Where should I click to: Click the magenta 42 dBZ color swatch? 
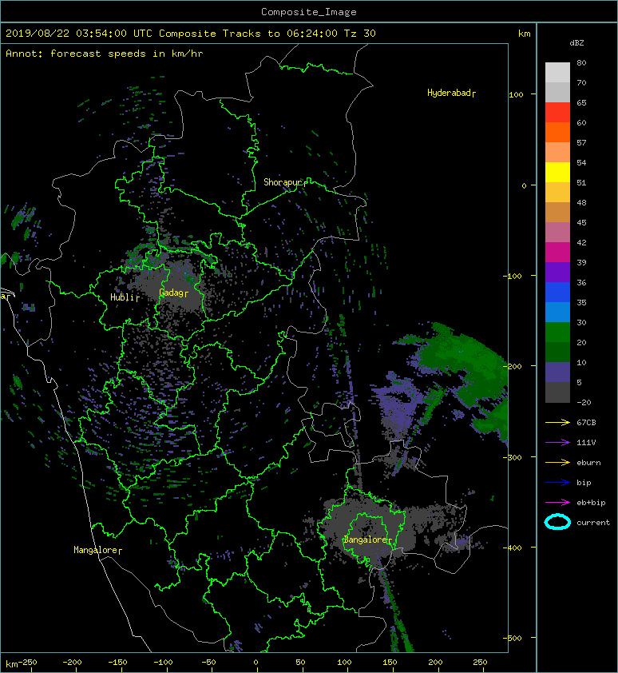click(557, 252)
